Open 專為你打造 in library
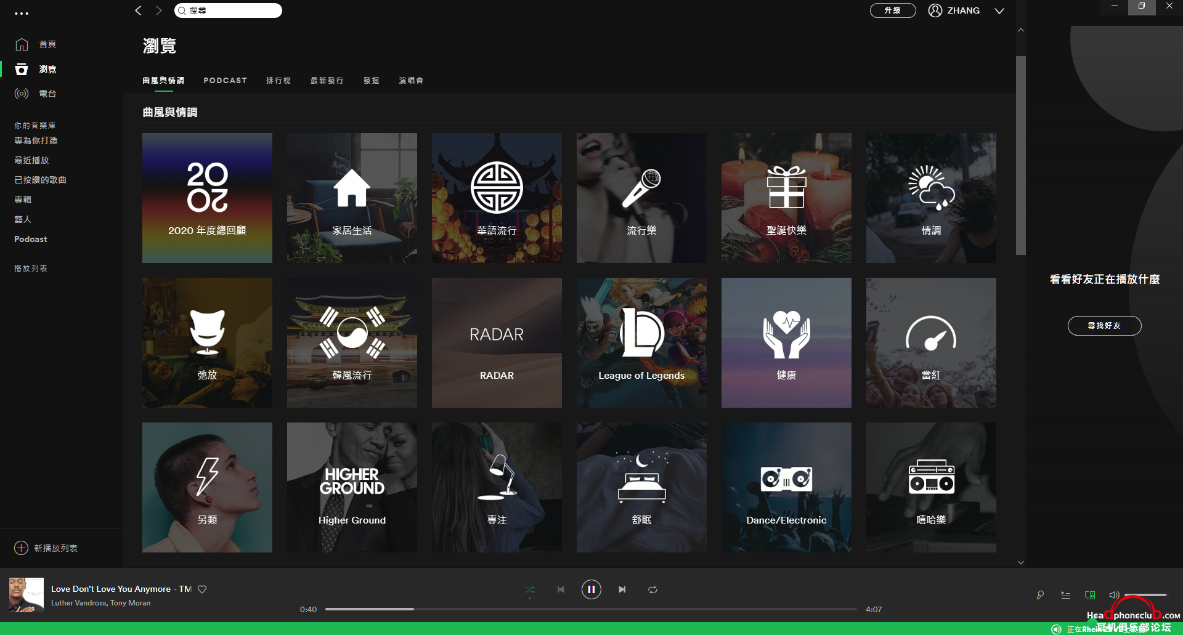The height and width of the screenshot is (635, 1183). [36, 140]
